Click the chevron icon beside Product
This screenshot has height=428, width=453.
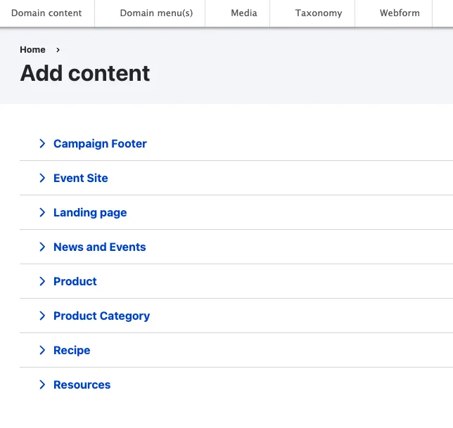click(x=42, y=282)
